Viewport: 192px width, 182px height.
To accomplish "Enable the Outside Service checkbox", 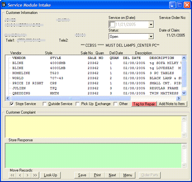I will pyautogui.click(x=45, y=104).
